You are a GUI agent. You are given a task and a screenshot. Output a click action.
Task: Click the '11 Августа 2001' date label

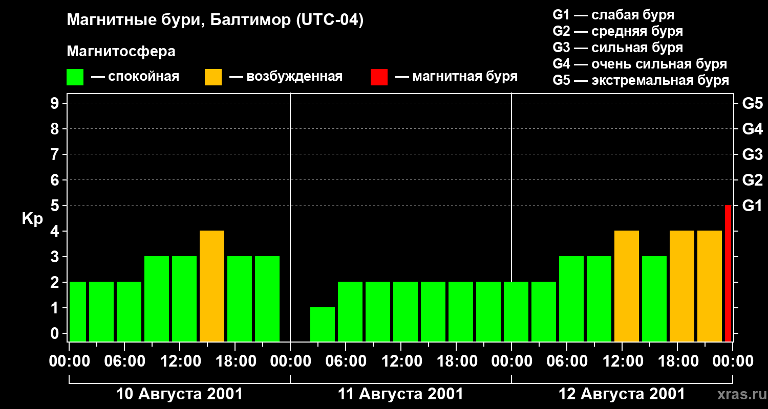pos(400,394)
